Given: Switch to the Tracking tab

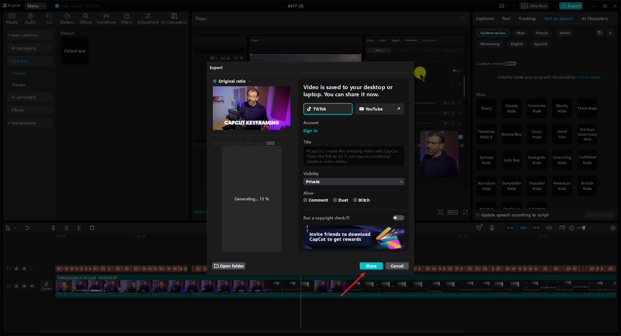Looking at the screenshot, I should coord(527,18).
